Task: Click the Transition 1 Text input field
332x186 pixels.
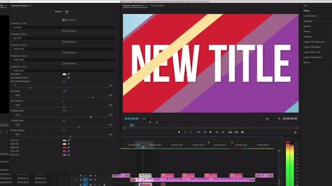Action: point(63,27)
